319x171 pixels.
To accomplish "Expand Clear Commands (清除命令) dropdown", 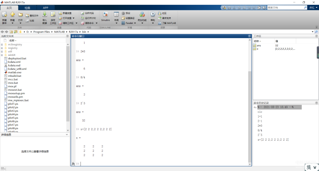I will (x=97, y=23).
